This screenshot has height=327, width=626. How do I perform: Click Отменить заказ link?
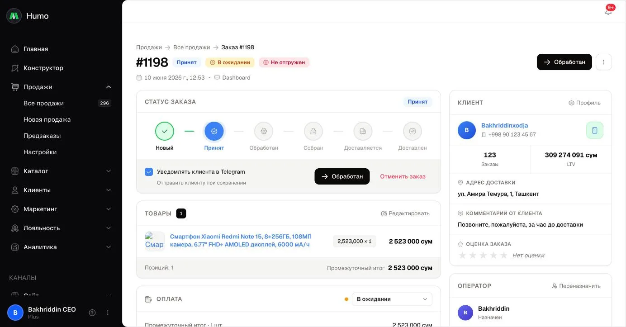click(x=403, y=176)
